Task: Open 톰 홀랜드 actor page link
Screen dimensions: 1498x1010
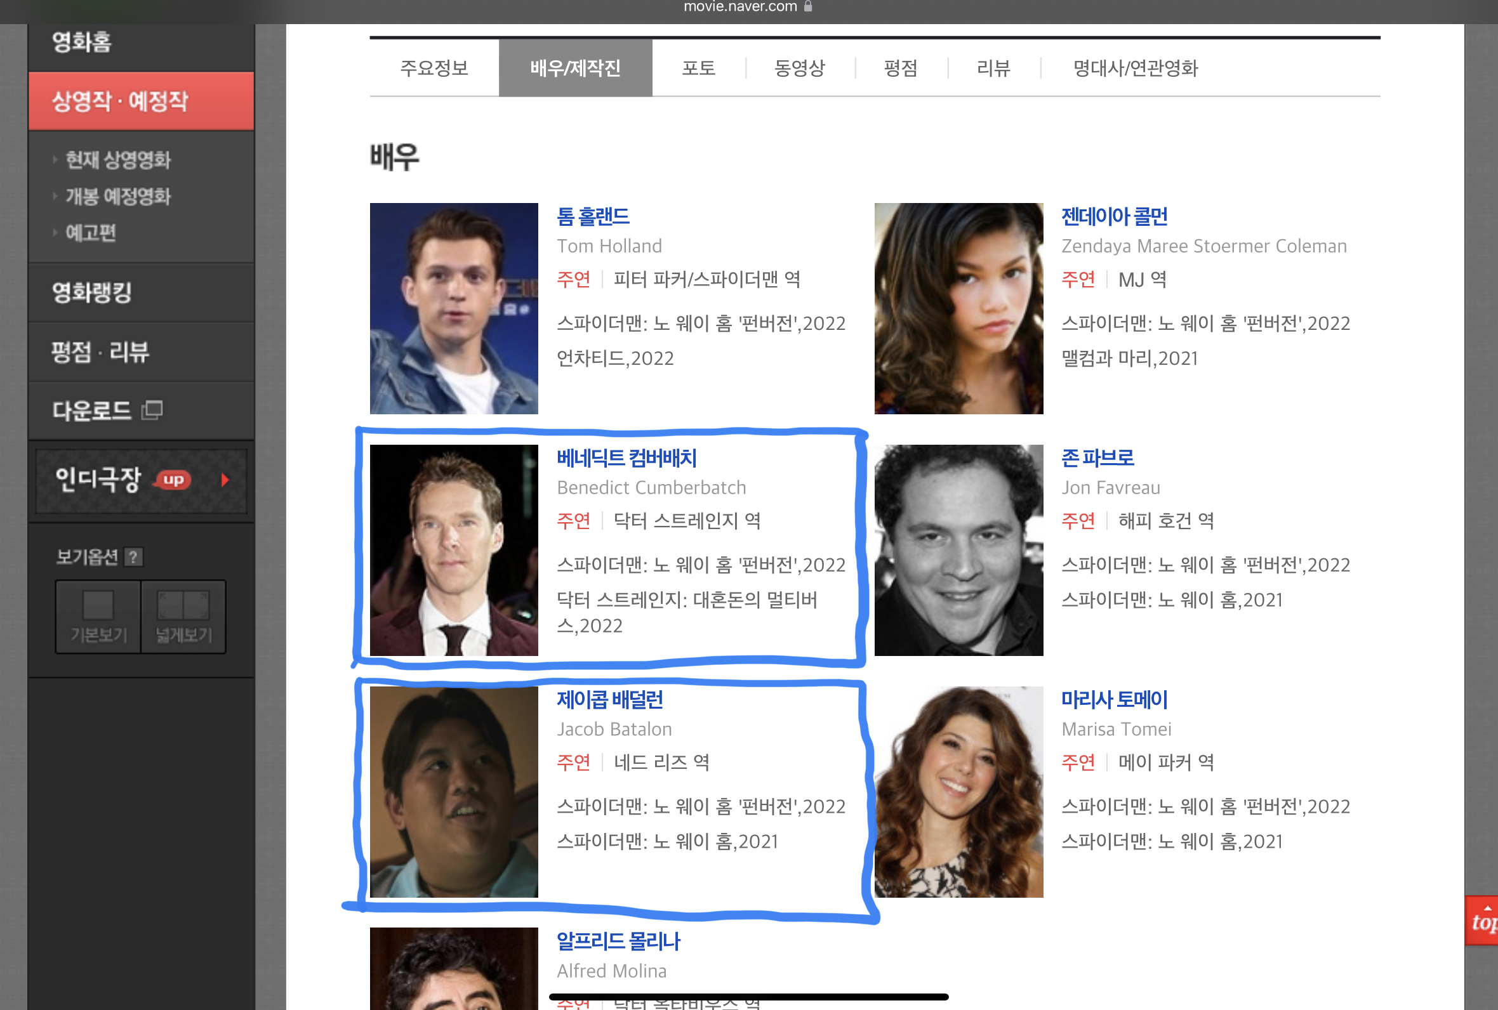Action: [x=593, y=216]
